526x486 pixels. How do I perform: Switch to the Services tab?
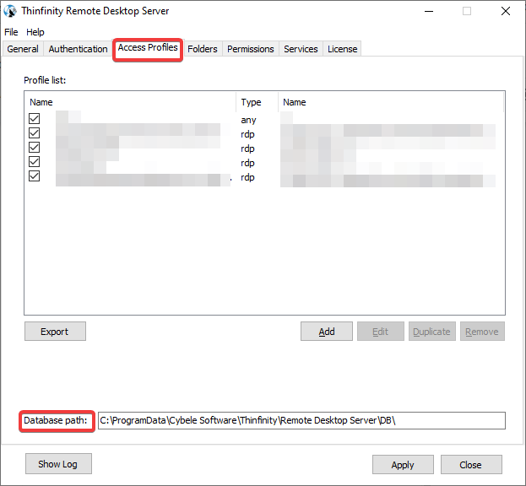coord(301,49)
